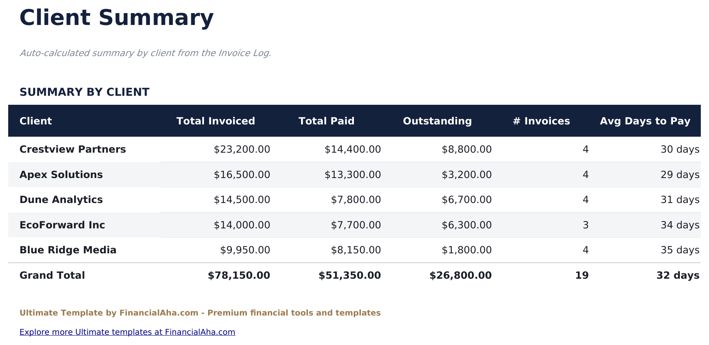The height and width of the screenshot is (345, 709).
Task: Select the EcoForward Inc client cell
Action: tap(62, 225)
